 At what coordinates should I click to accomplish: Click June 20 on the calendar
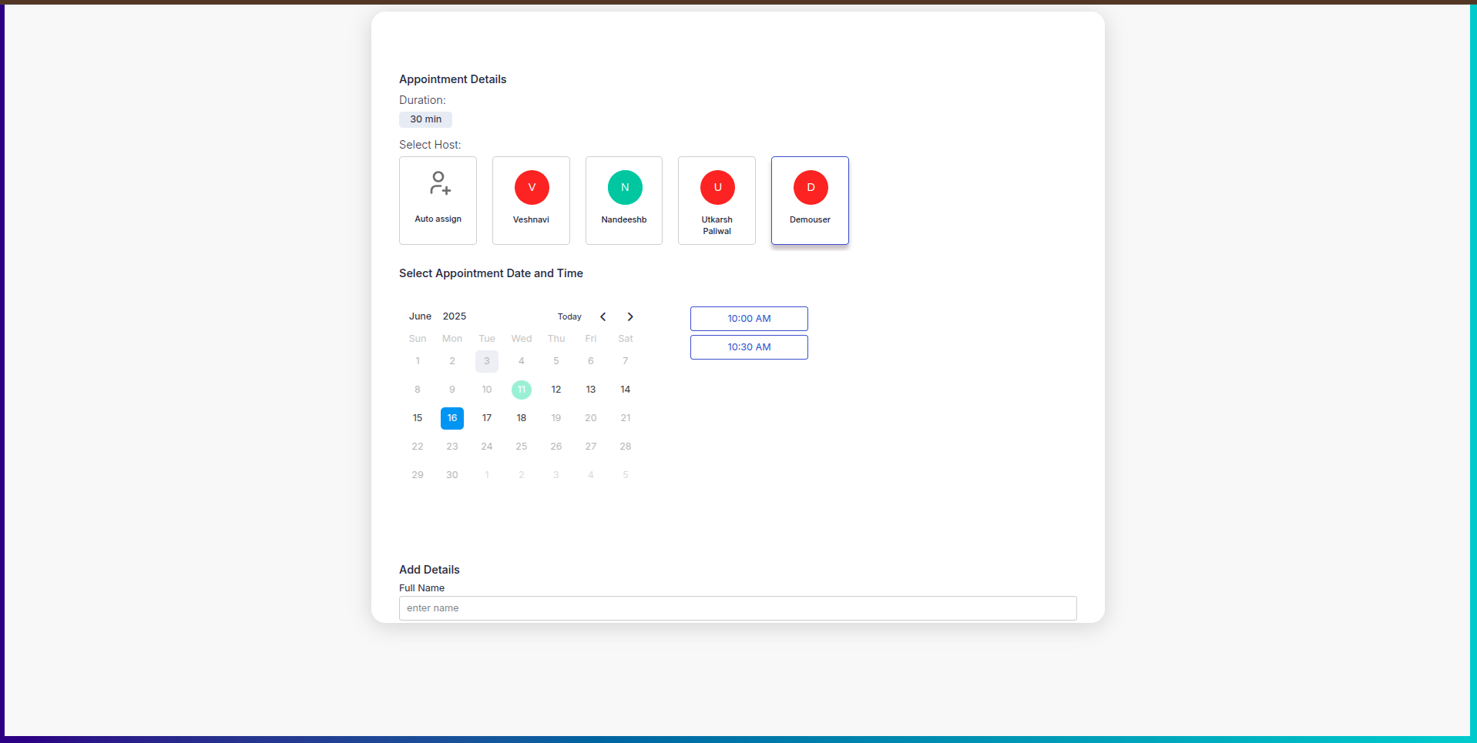tap(591, 418)
